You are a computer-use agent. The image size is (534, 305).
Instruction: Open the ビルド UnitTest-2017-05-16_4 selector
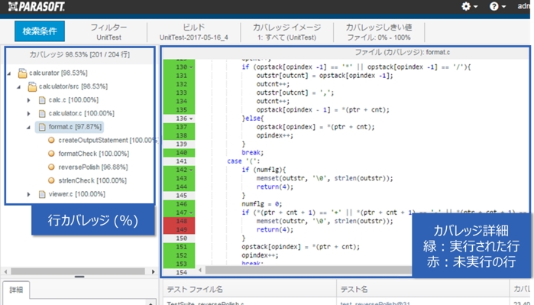(x=194, y=32)
